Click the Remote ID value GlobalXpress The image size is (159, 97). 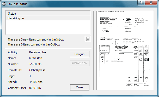coord(37,70)
